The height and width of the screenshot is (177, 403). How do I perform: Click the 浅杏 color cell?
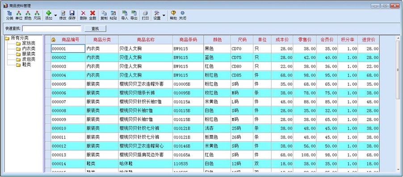(x=217, y=128)
